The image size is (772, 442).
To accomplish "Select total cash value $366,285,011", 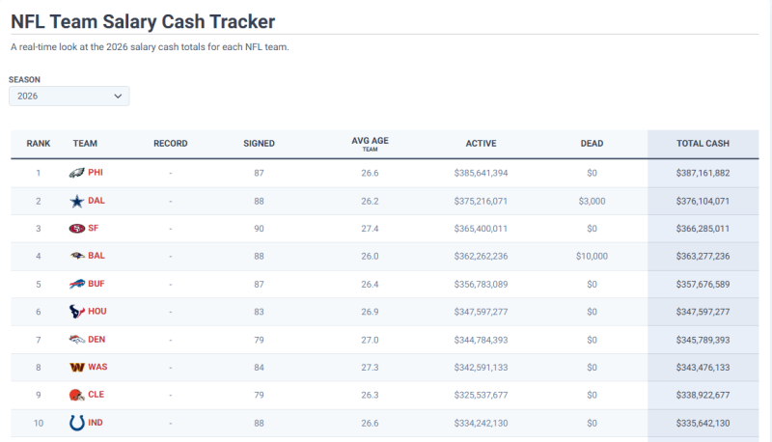I will coord(703,229).
